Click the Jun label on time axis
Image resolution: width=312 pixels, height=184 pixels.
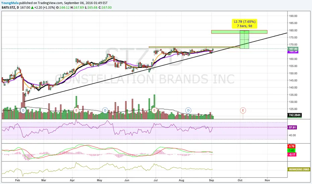click(x=127, y=180)
